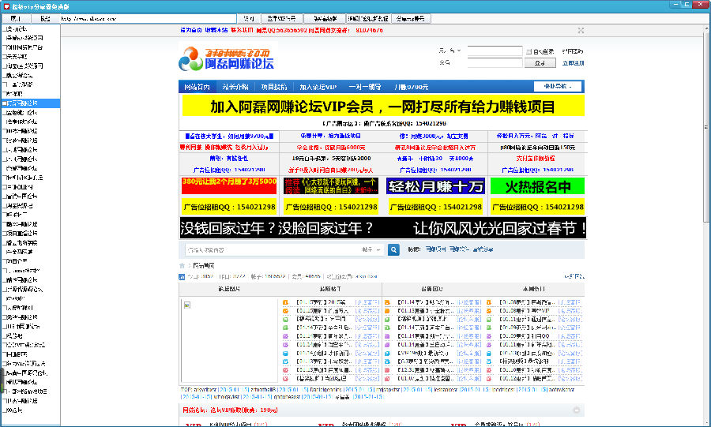Click the green 火热报名中 ad banner

pyautogui.click(x=537, y=186)
